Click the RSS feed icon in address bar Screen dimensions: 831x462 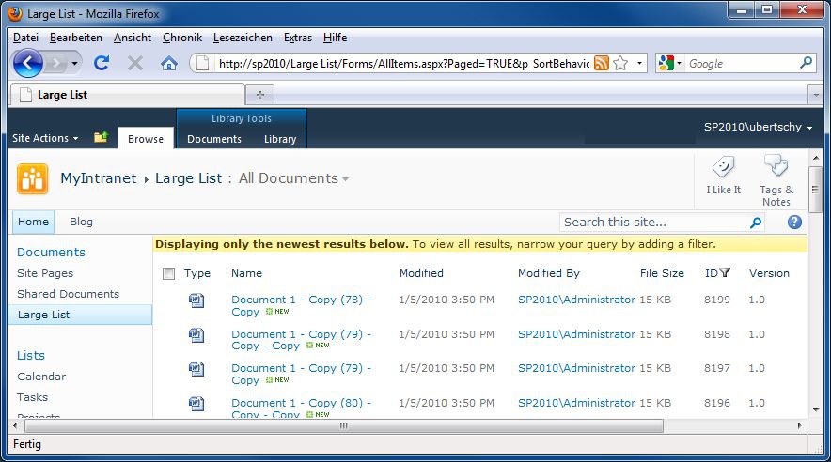click(601, 63)
